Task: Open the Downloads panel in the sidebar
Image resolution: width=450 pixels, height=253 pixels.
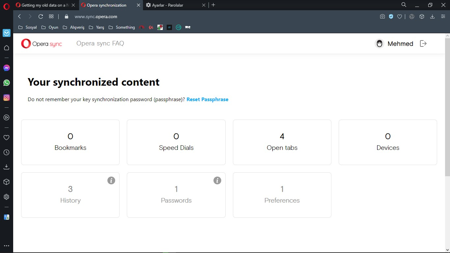Action: click(x=6, y=167)
